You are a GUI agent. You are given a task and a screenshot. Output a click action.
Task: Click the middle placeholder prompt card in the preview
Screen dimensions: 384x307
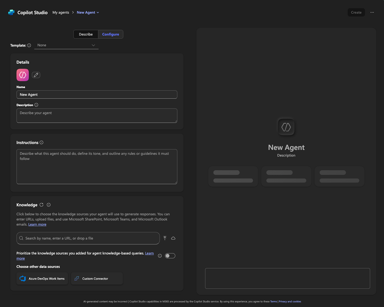pos(286,177)
